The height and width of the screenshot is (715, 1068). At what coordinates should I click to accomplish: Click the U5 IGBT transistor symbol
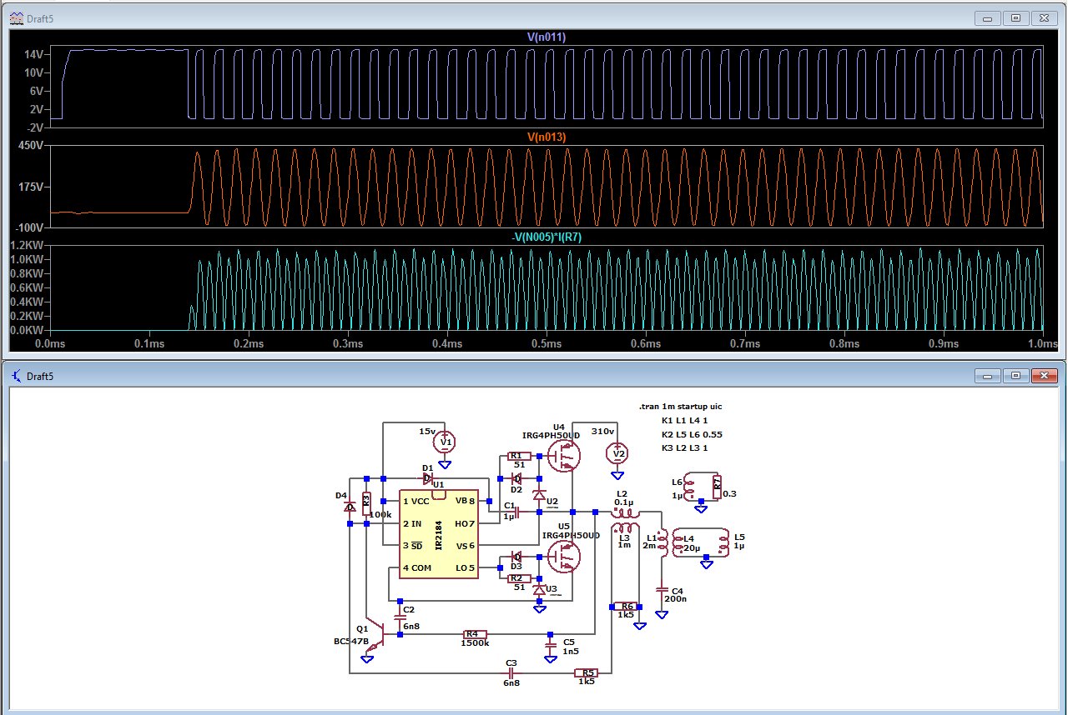(565, 556)
